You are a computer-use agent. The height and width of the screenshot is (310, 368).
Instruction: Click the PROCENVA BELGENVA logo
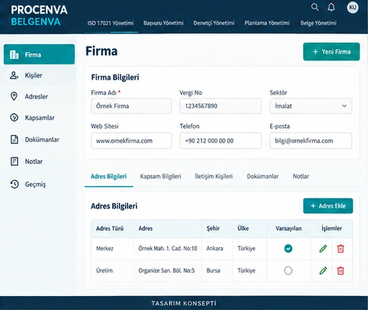[39, 16]
